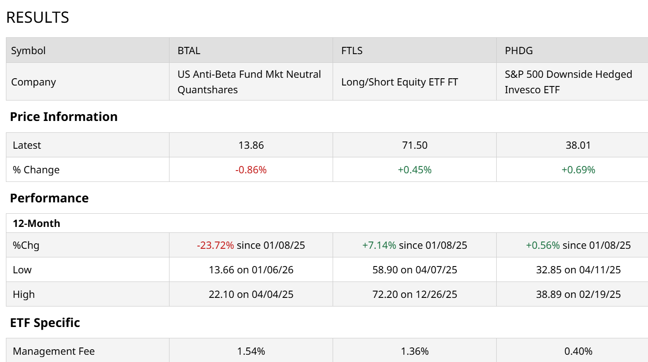Click PHDG 12-month high 38.89 cell
The height and width of the screenshot is (362, 648).
coord(578,295)
